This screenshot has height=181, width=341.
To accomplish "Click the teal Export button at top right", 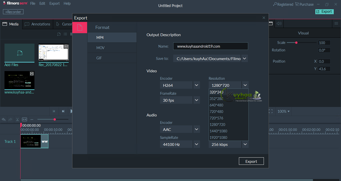I will click(x=325, y=11).
